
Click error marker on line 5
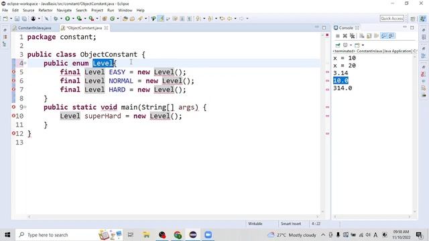(x=13, y=72)
